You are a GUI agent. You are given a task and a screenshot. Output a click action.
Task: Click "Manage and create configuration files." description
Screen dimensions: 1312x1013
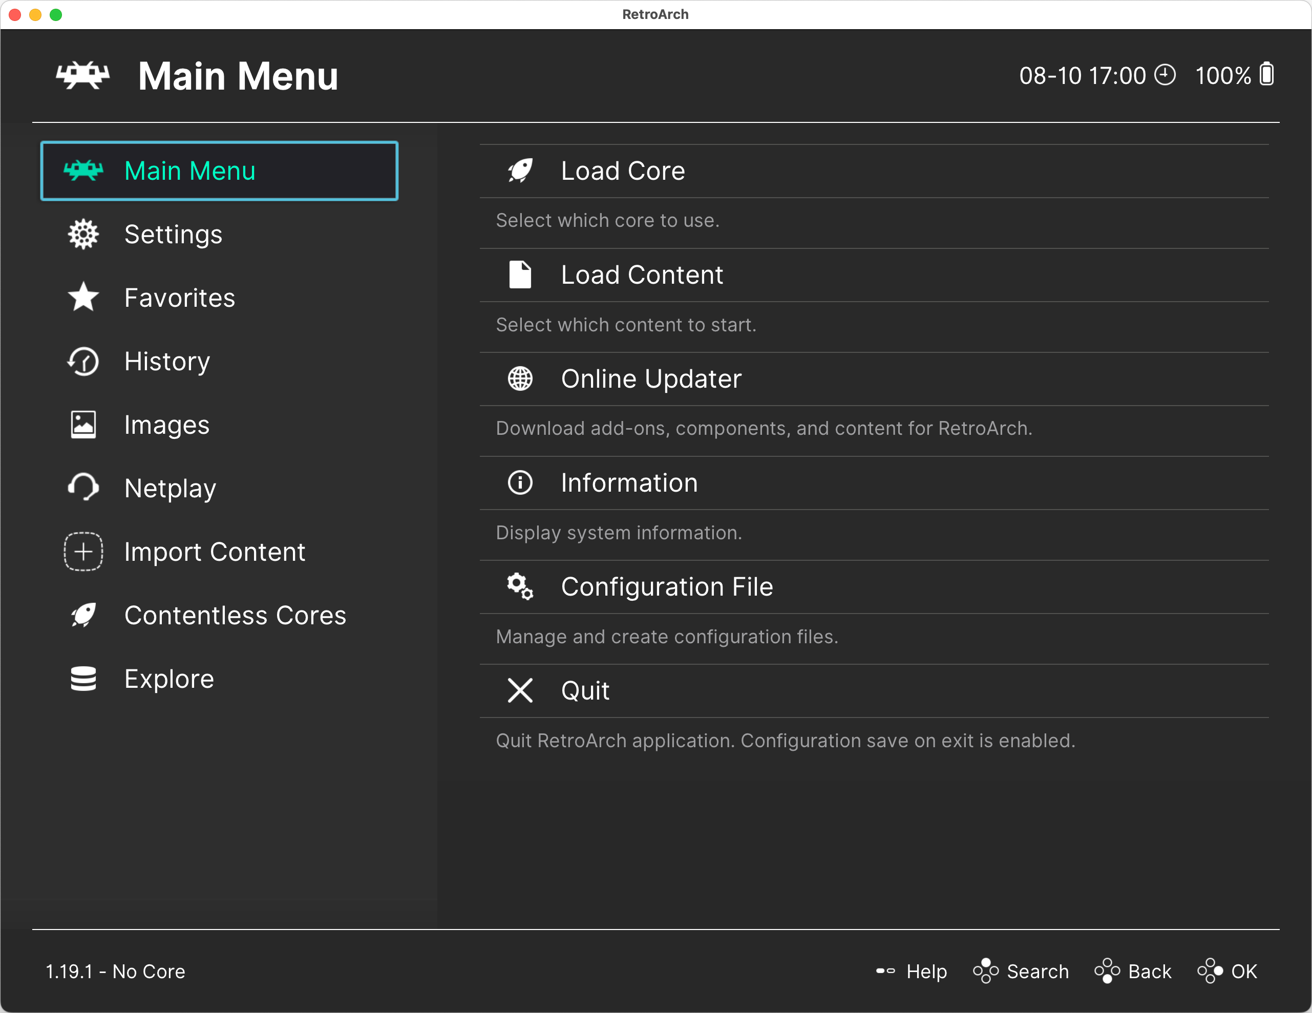pos(667,637)
